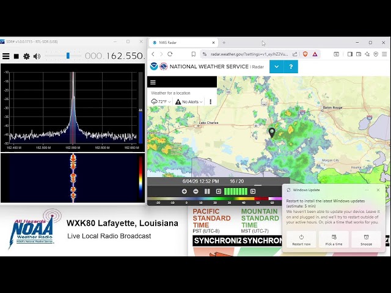Click Baton Rouge label on map

click(332, 107)
